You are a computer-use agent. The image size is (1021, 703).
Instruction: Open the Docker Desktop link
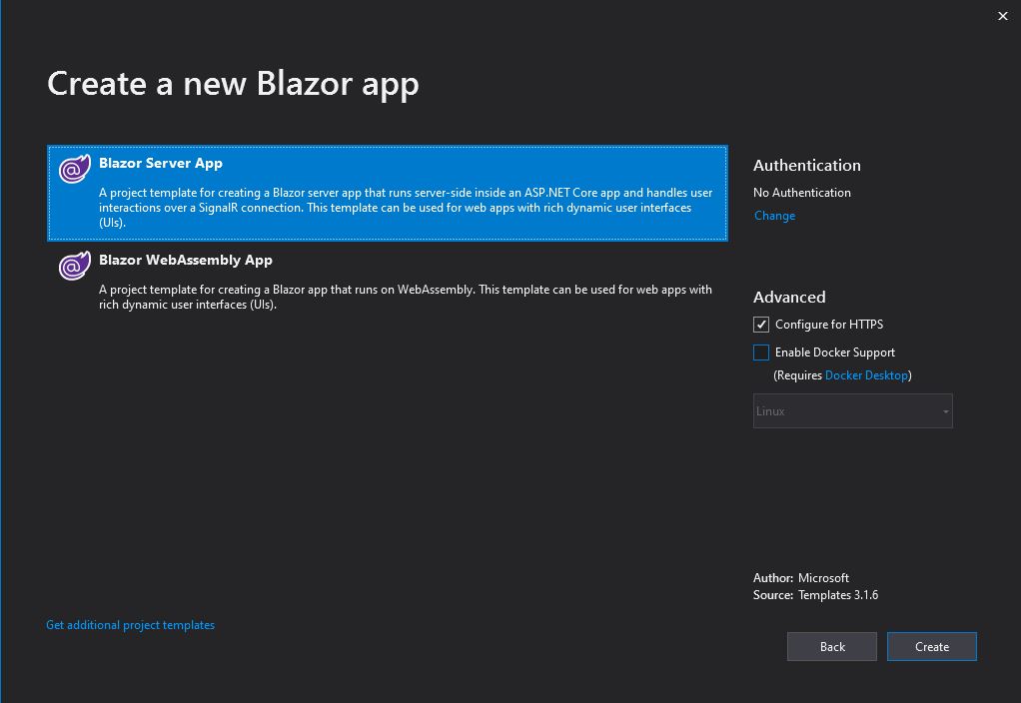tap(867, 374)
